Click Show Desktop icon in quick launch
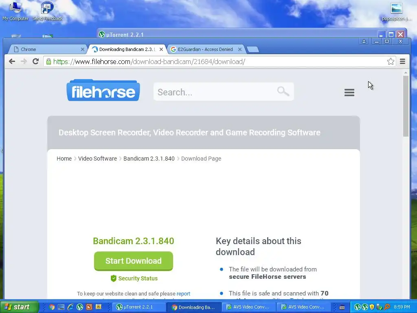417x313 pixels. point(61,307)
